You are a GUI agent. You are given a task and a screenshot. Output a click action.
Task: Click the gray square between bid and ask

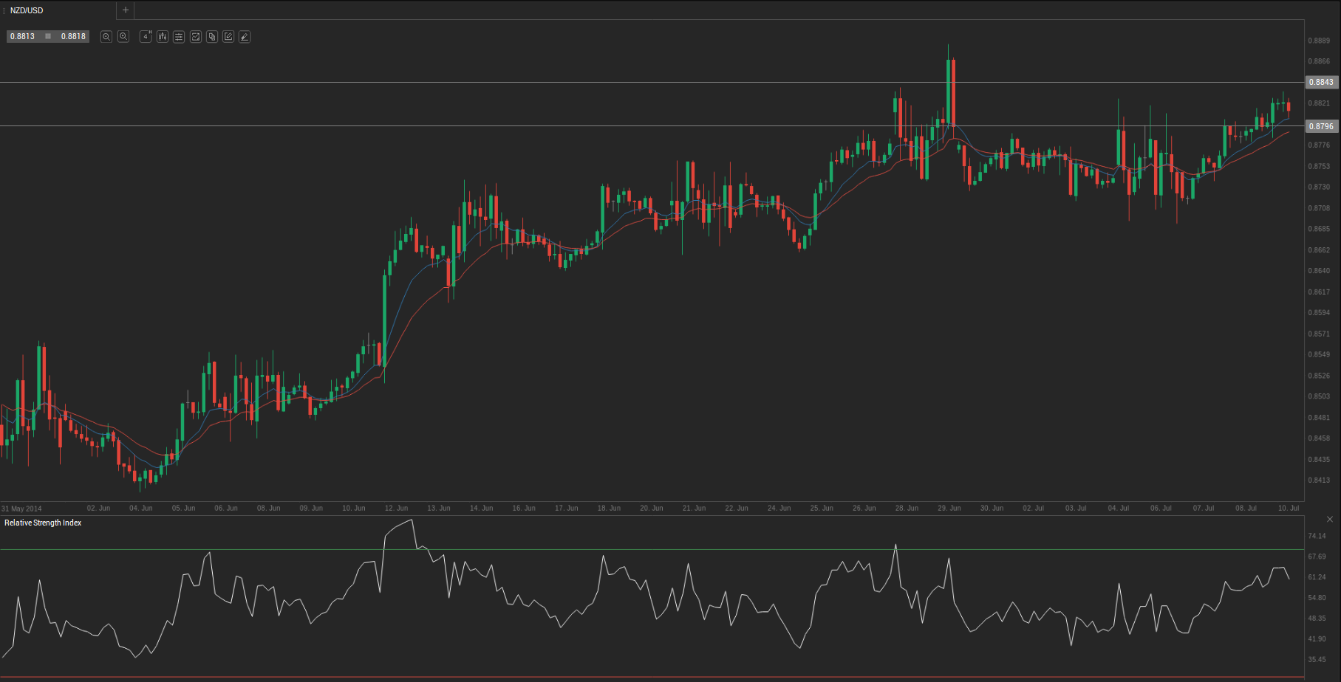[x=48, y=36]
